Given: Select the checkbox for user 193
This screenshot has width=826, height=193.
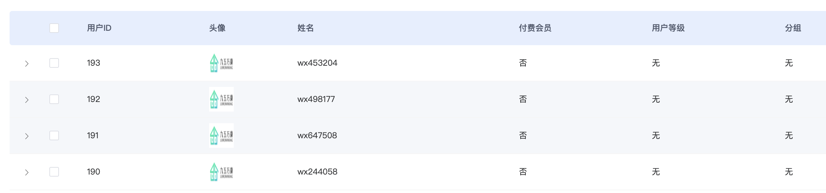Looking at the screenshot, I should point(54,63).
